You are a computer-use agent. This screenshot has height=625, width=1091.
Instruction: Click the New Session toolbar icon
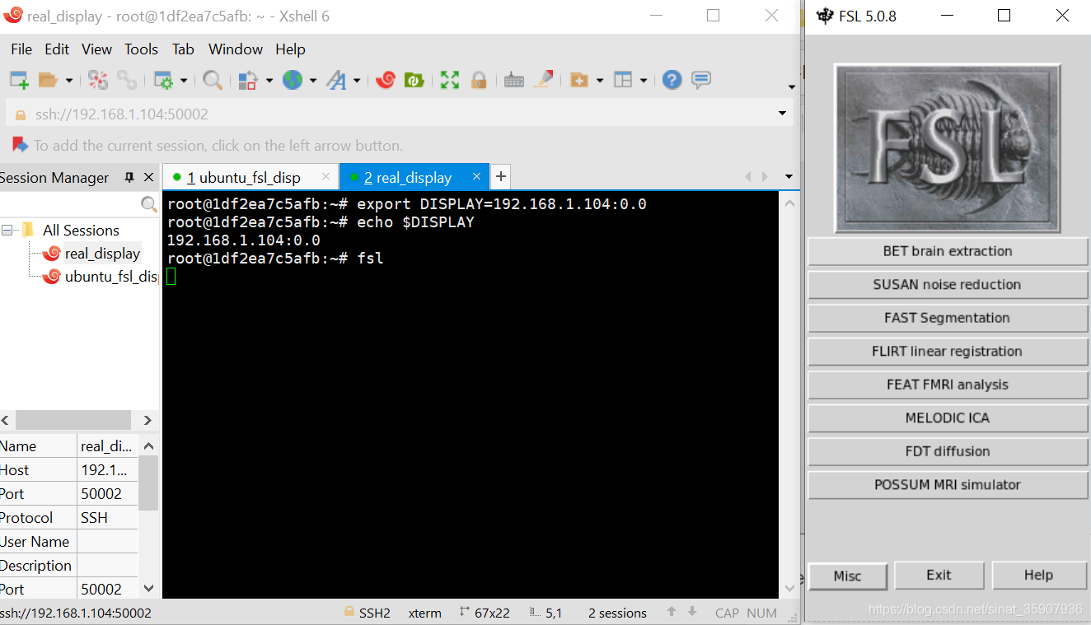[19, 80]
